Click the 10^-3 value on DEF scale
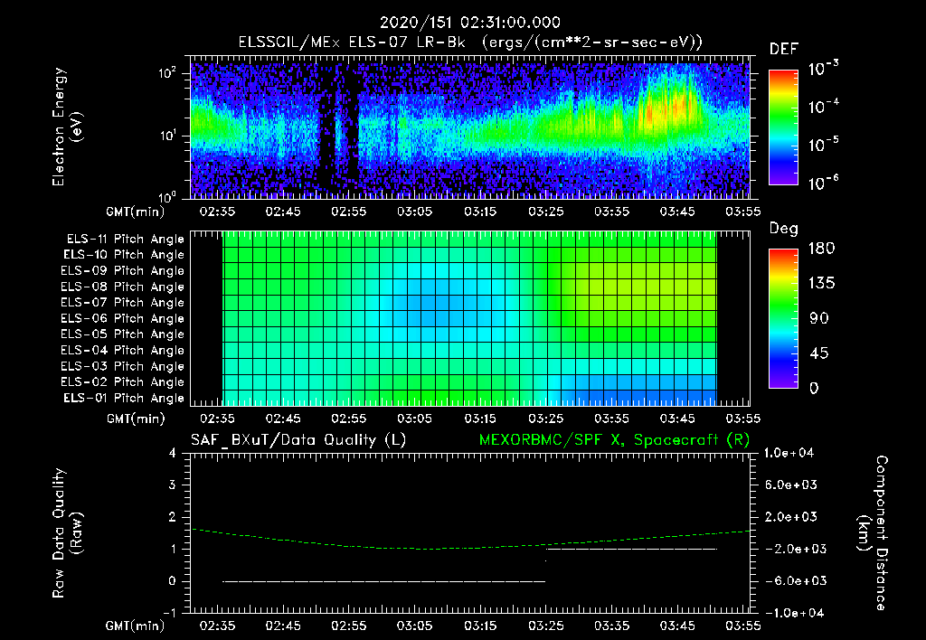This screenshot has height=640, width=926. pos(823,69)
